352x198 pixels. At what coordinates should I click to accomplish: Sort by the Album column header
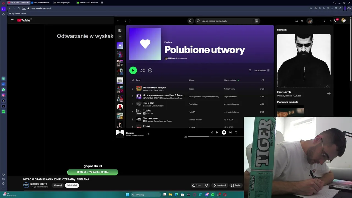click(191, 80)
